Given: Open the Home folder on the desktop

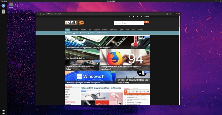Looking at the screenshot, I should (x=11, y=5).
